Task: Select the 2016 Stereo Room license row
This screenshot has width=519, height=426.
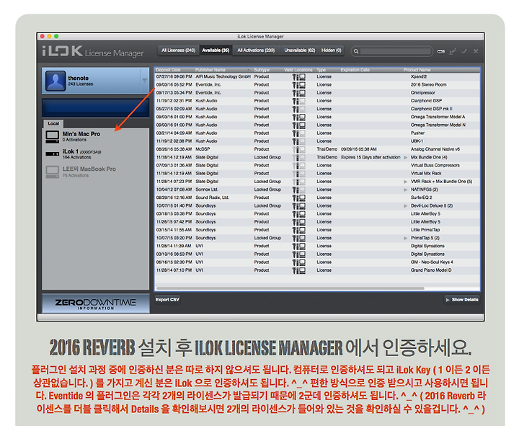Action: (x=317, y=85)
